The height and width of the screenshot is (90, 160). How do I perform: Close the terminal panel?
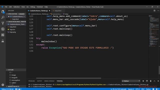[x=158, y=81]
